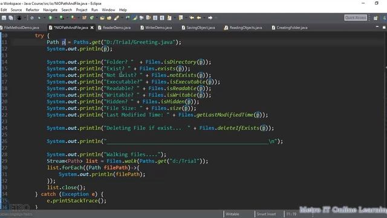Toggle the Block Selection Mode icon

pos(155,18)
